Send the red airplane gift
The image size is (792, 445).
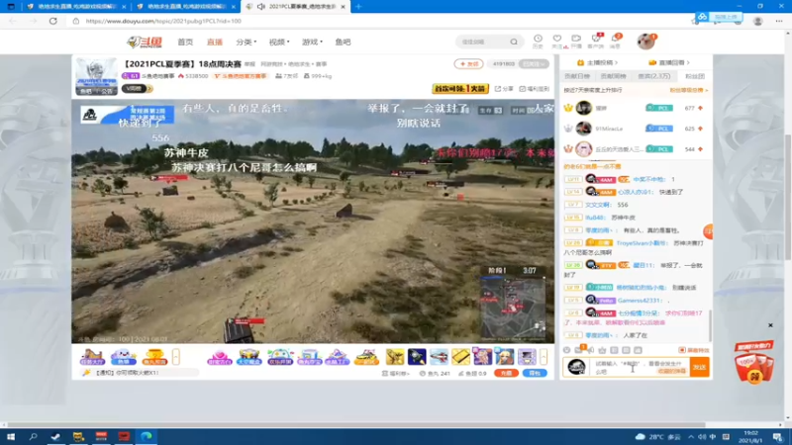(x=439, y=357)
